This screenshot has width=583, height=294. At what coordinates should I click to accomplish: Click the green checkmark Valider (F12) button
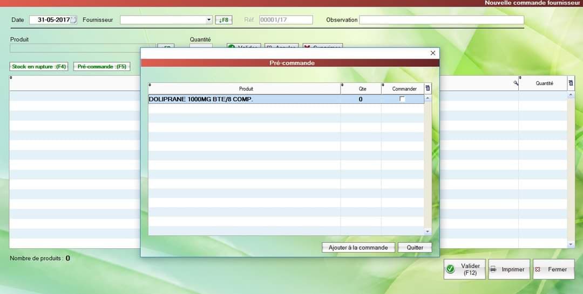pos(464,269)
